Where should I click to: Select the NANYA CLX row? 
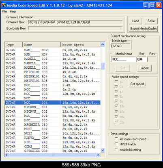tap(53, 138)
